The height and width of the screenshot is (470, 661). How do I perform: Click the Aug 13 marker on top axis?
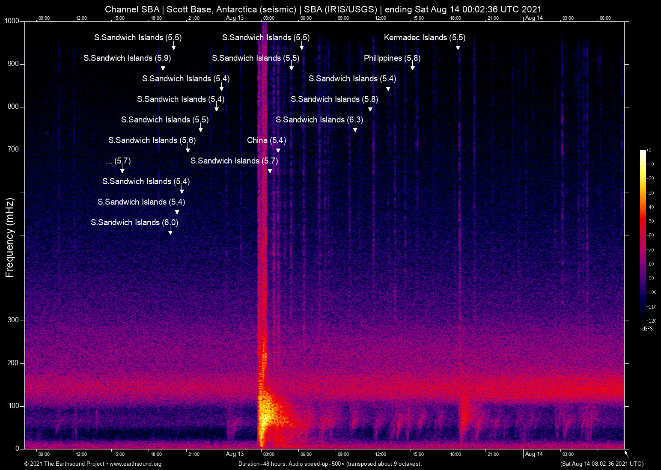pyautogui.click(x=235, y=18)
